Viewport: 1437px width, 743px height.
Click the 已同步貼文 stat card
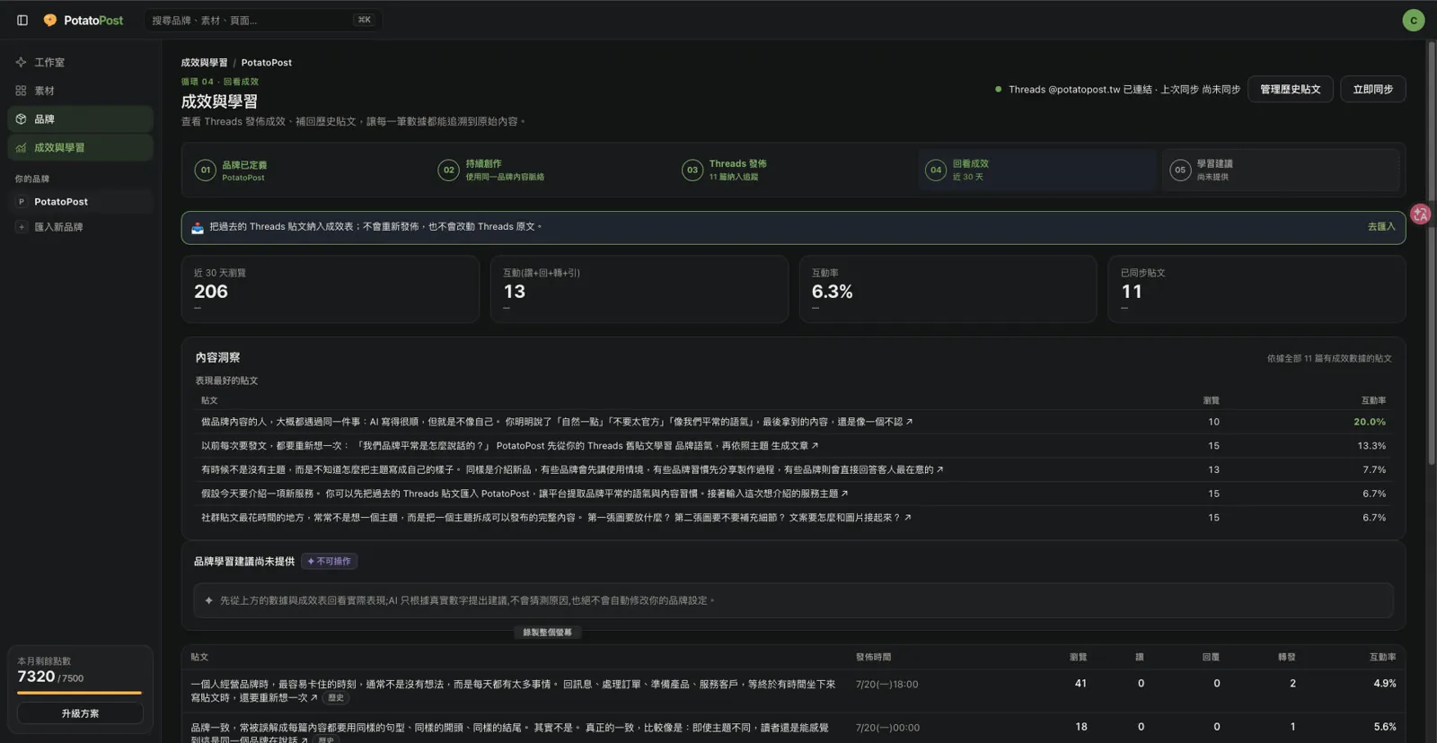click(x=1256, y=289)
